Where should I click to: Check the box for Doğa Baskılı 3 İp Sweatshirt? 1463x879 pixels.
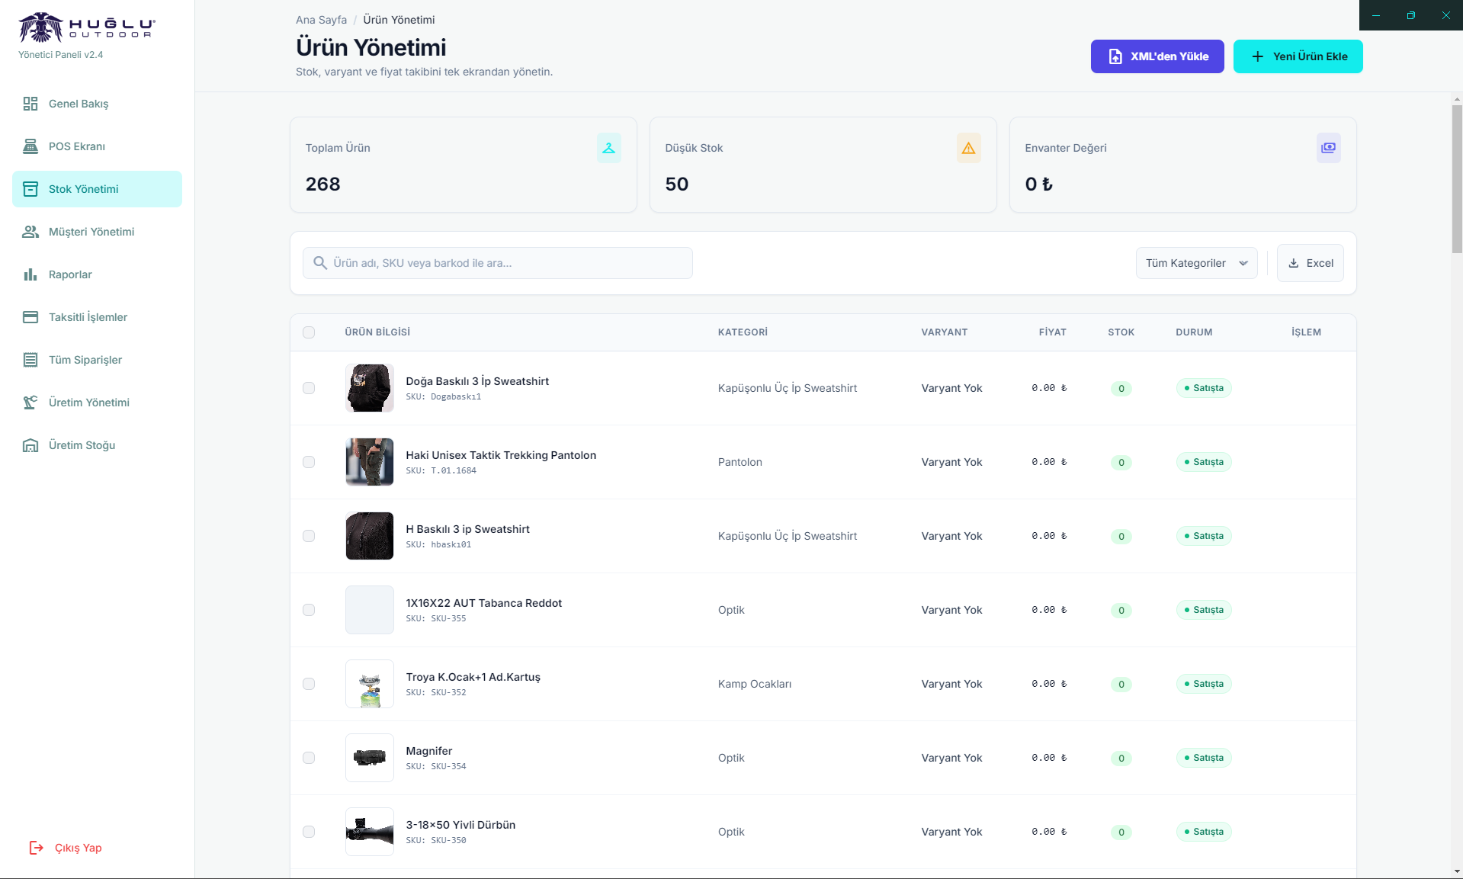pos(309,388)
